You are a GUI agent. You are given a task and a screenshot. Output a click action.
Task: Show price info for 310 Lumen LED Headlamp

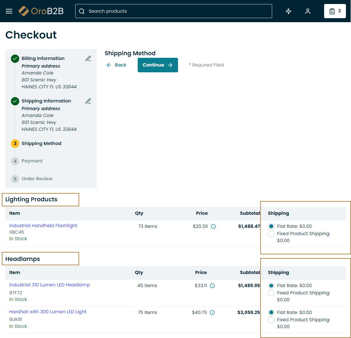click(212, 286)
